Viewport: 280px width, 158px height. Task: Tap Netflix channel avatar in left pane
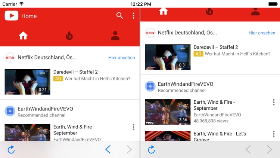10,58
